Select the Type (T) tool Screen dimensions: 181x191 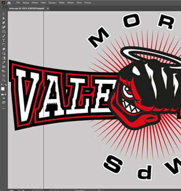[x=3, y=40]
